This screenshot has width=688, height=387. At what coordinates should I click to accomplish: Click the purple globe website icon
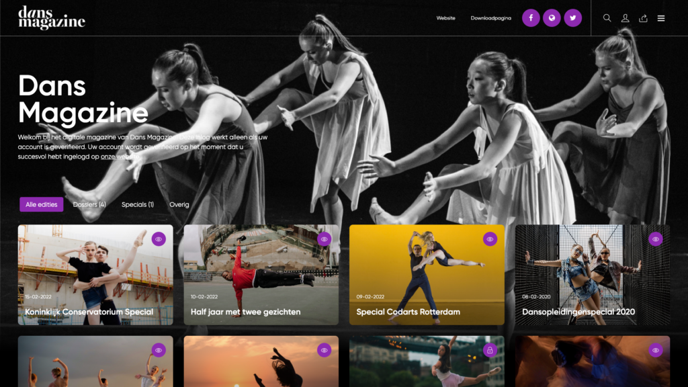(552, 18)
